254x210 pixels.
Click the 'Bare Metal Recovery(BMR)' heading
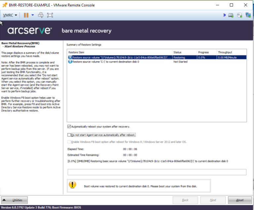pyautogui.click(x=20, y=43)
